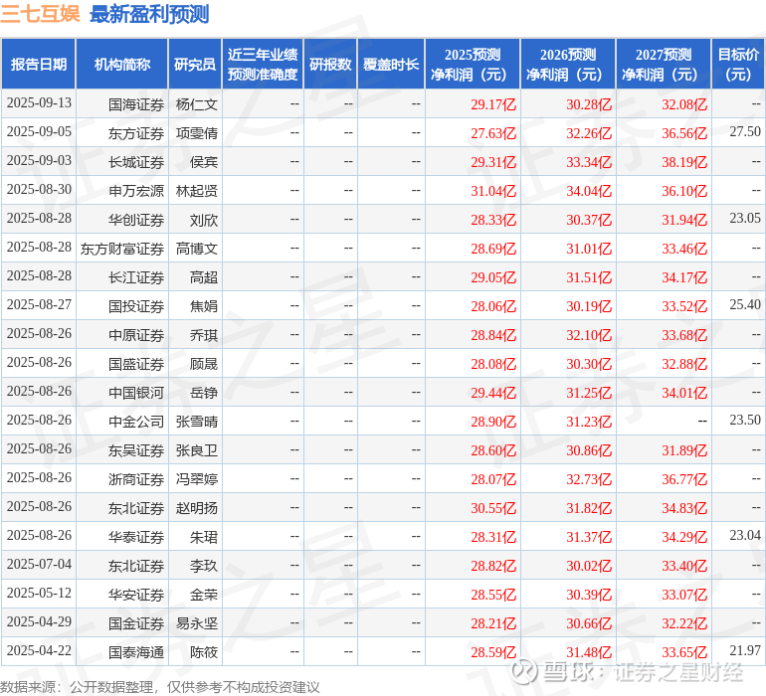Click the 最新盈利预测 heading
766x696 pixels.
[149, 14]
